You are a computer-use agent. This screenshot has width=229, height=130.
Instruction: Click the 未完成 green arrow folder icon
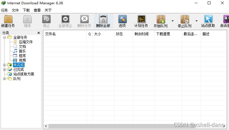tap(10, 65)
